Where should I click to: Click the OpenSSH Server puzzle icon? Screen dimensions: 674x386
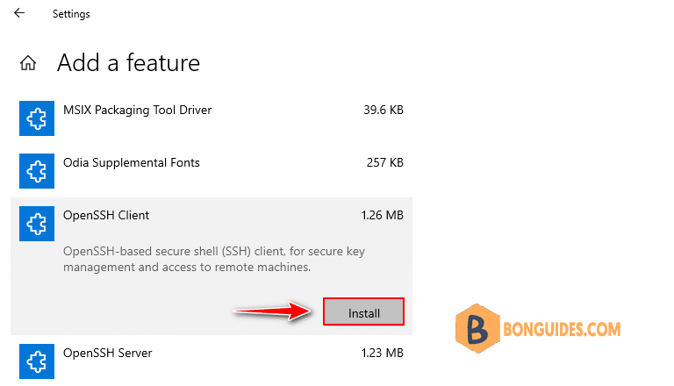[x=37, y=361]
